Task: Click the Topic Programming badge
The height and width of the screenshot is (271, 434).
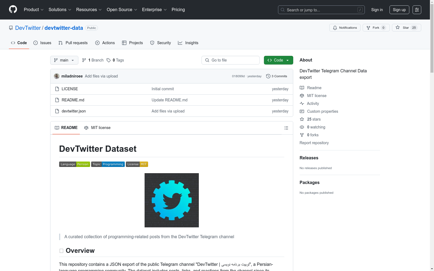Action: click(x=108, y=164)
